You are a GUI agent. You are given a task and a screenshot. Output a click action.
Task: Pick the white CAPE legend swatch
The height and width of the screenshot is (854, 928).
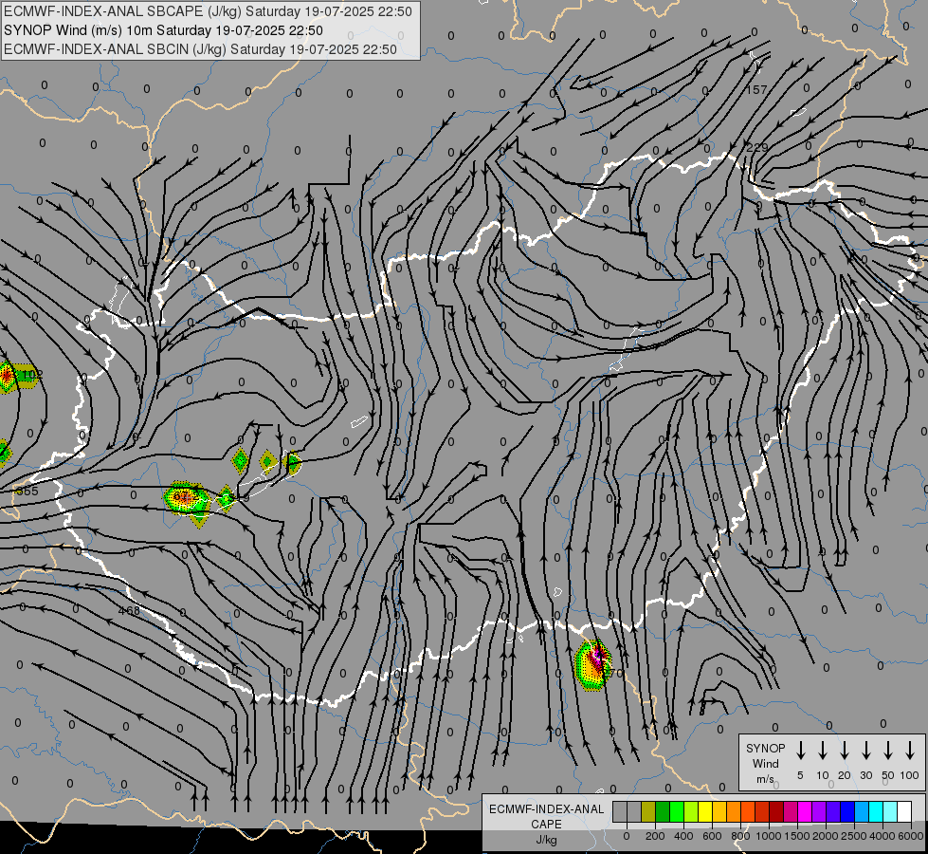(903, 811)
